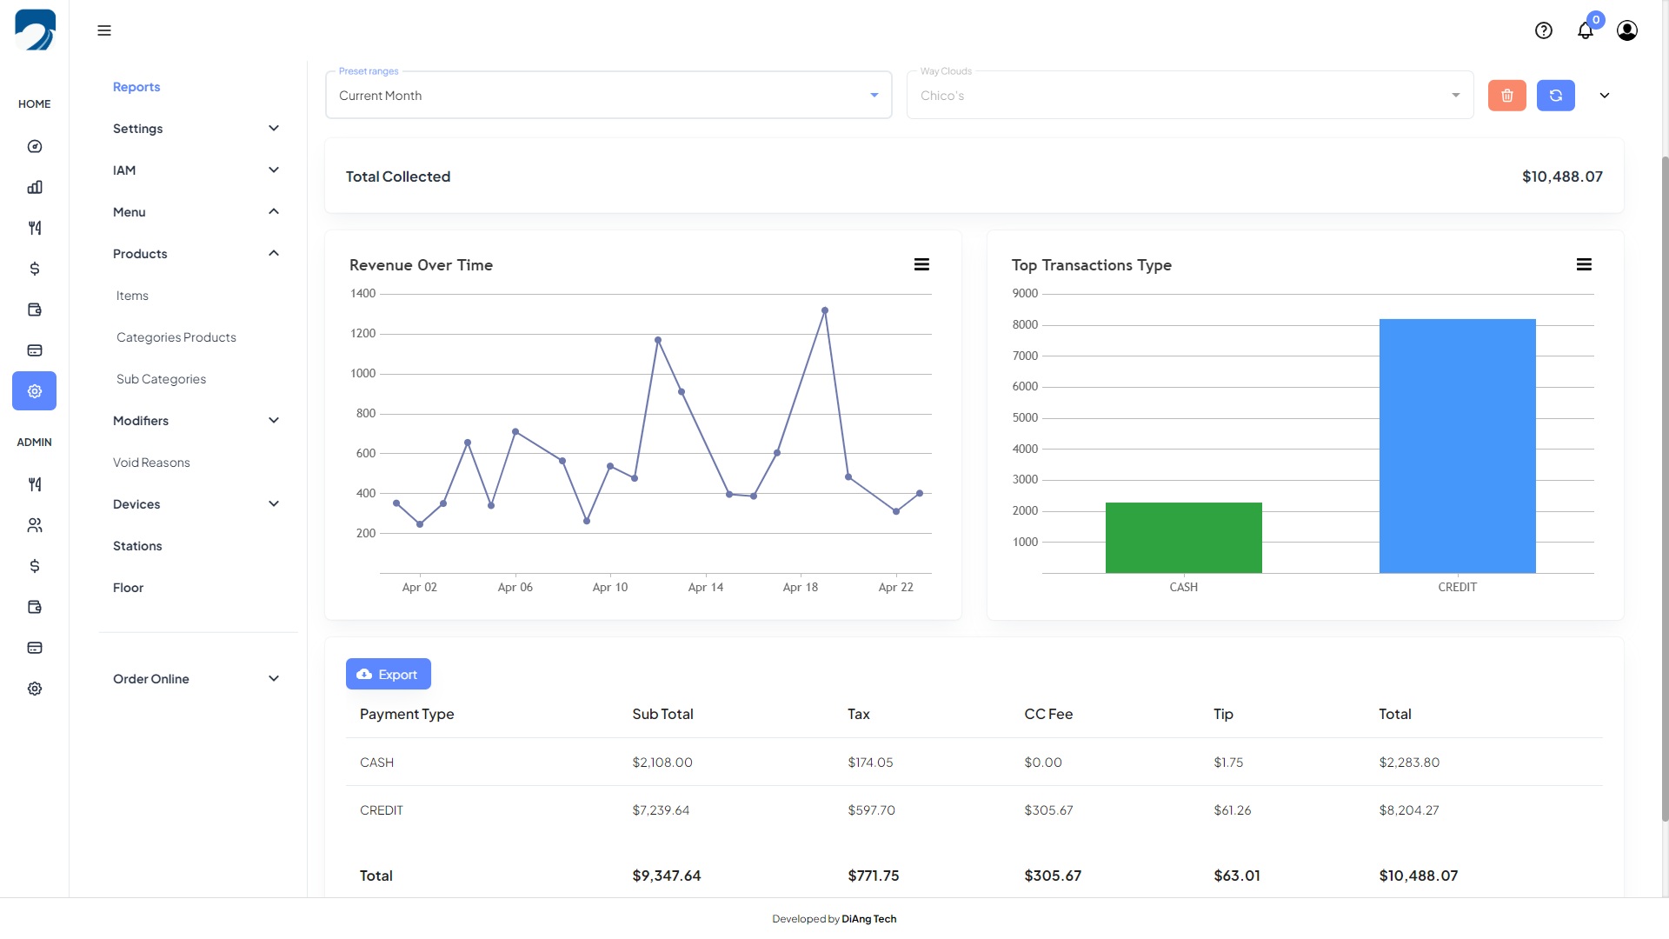Click the blue CREDIT bar in chart
The image size is (1669, 939).
1457,446
